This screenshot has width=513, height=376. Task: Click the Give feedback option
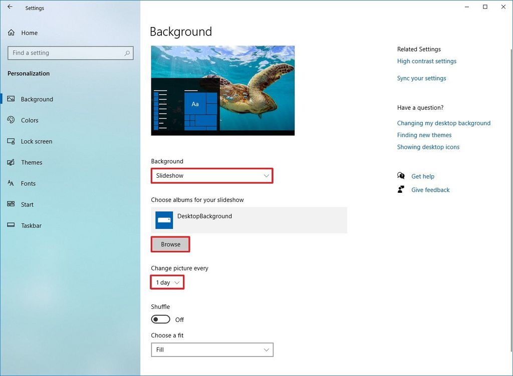click(430, 189)
